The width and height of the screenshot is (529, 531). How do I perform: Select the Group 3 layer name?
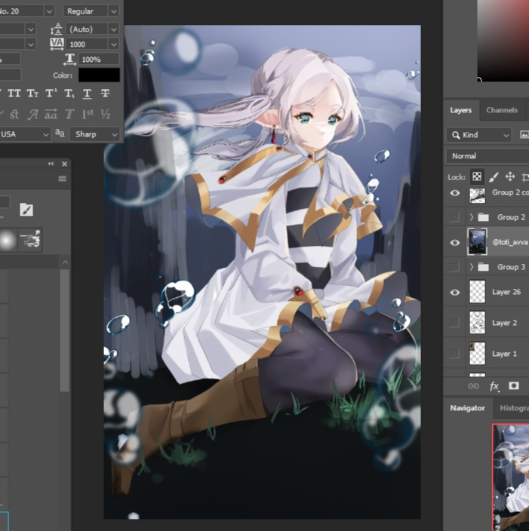(511, 267)
